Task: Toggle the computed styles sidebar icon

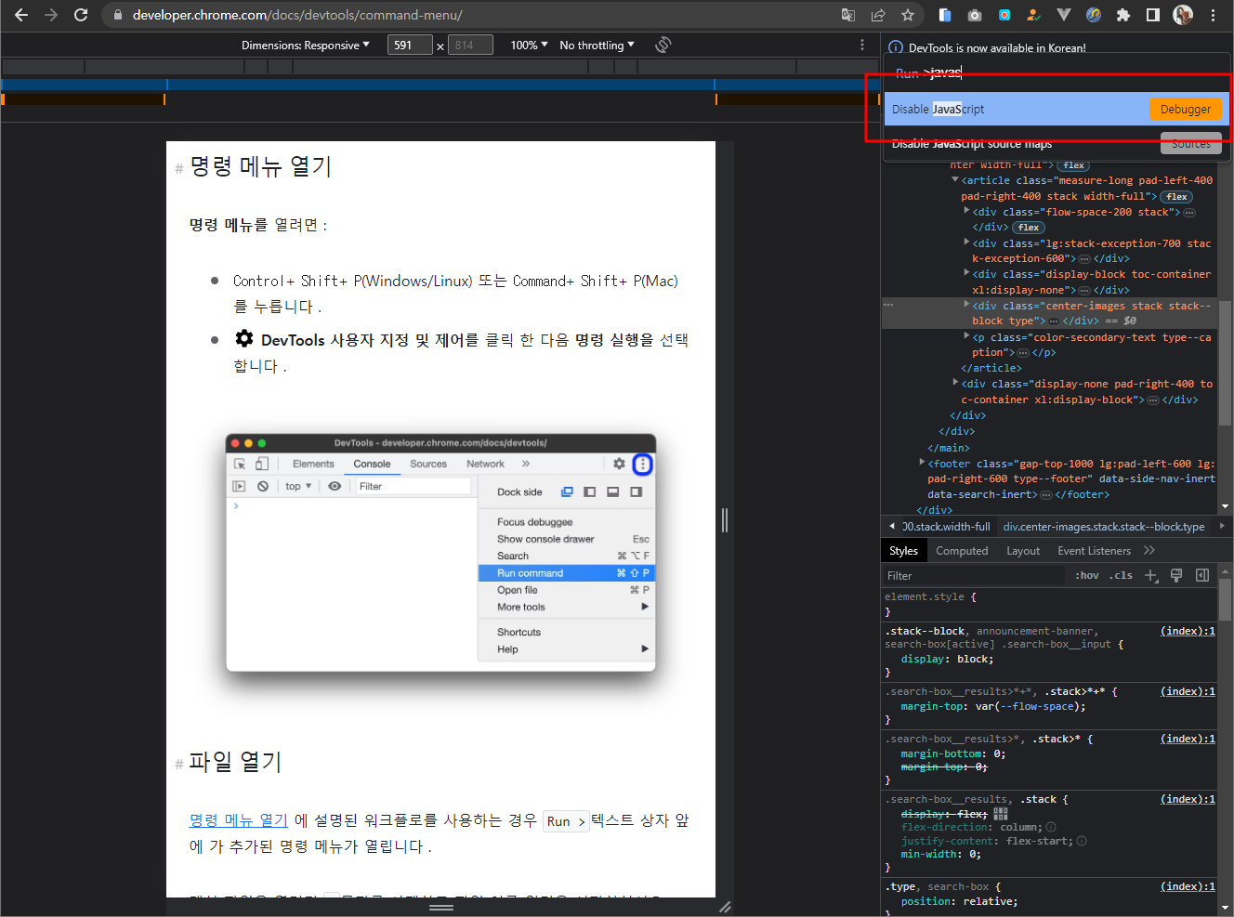Action: [1202, 575]
